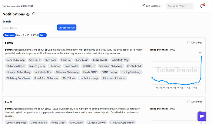Viewport: 212px width, 124px height.
Task: Select the AAPL Apple tag
Action: (x=76, y=122)
